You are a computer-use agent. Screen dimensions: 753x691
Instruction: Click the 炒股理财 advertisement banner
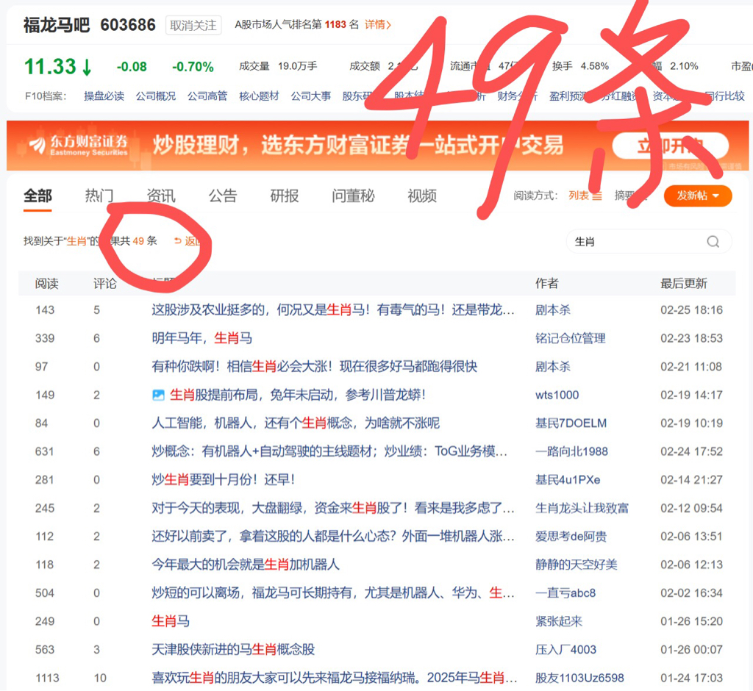point(377,146)
